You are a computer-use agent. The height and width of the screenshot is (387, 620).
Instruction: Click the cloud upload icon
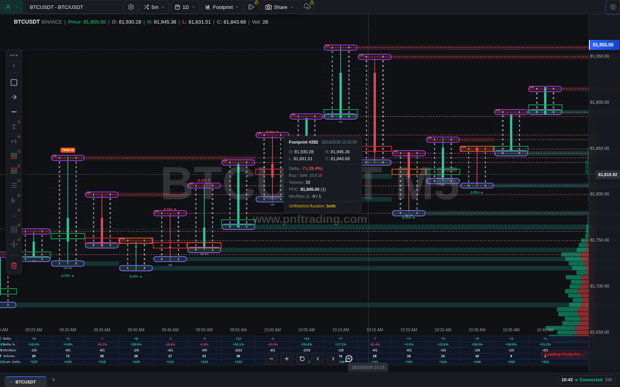(x=307, y=7)
